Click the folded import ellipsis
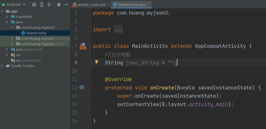 [x=118, y=29]
